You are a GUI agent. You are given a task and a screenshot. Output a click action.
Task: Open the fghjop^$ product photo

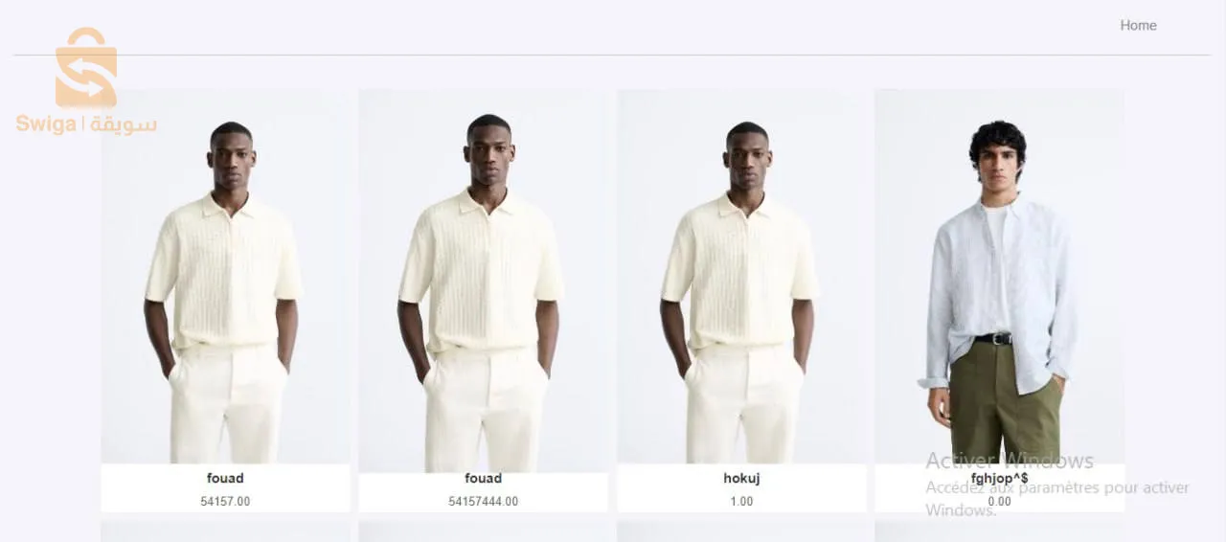(x=999, y=277)
